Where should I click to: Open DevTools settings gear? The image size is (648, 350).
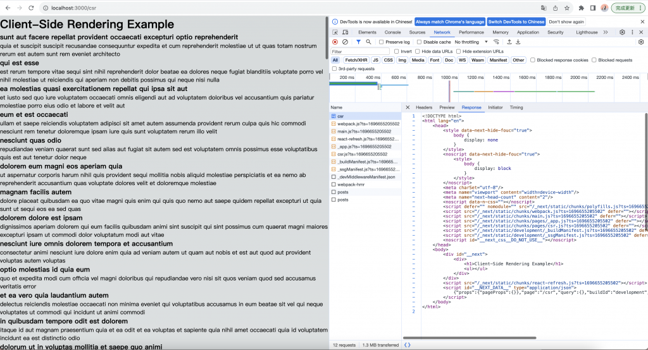coord(622,32)
